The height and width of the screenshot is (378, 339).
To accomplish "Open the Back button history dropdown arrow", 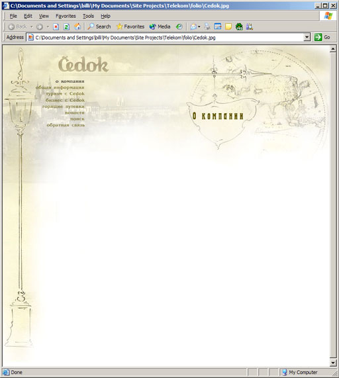I will [31, 26].
